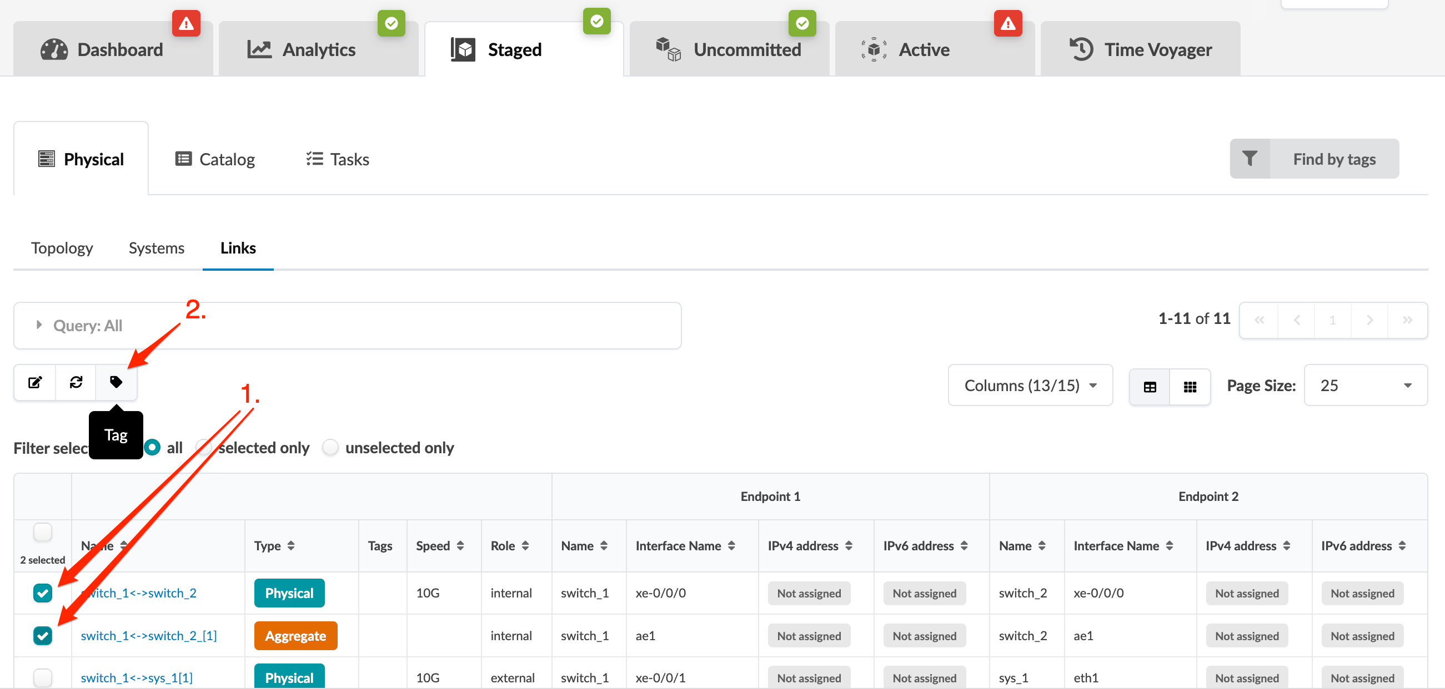
Task: Open the switch_1<->switch_2_[1] link
Action: (x=149, y=636)
